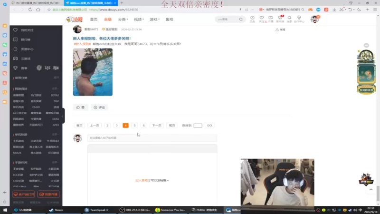Click the Douyu logo
This screenshot has width=380, height=214.
click(74, 19)
